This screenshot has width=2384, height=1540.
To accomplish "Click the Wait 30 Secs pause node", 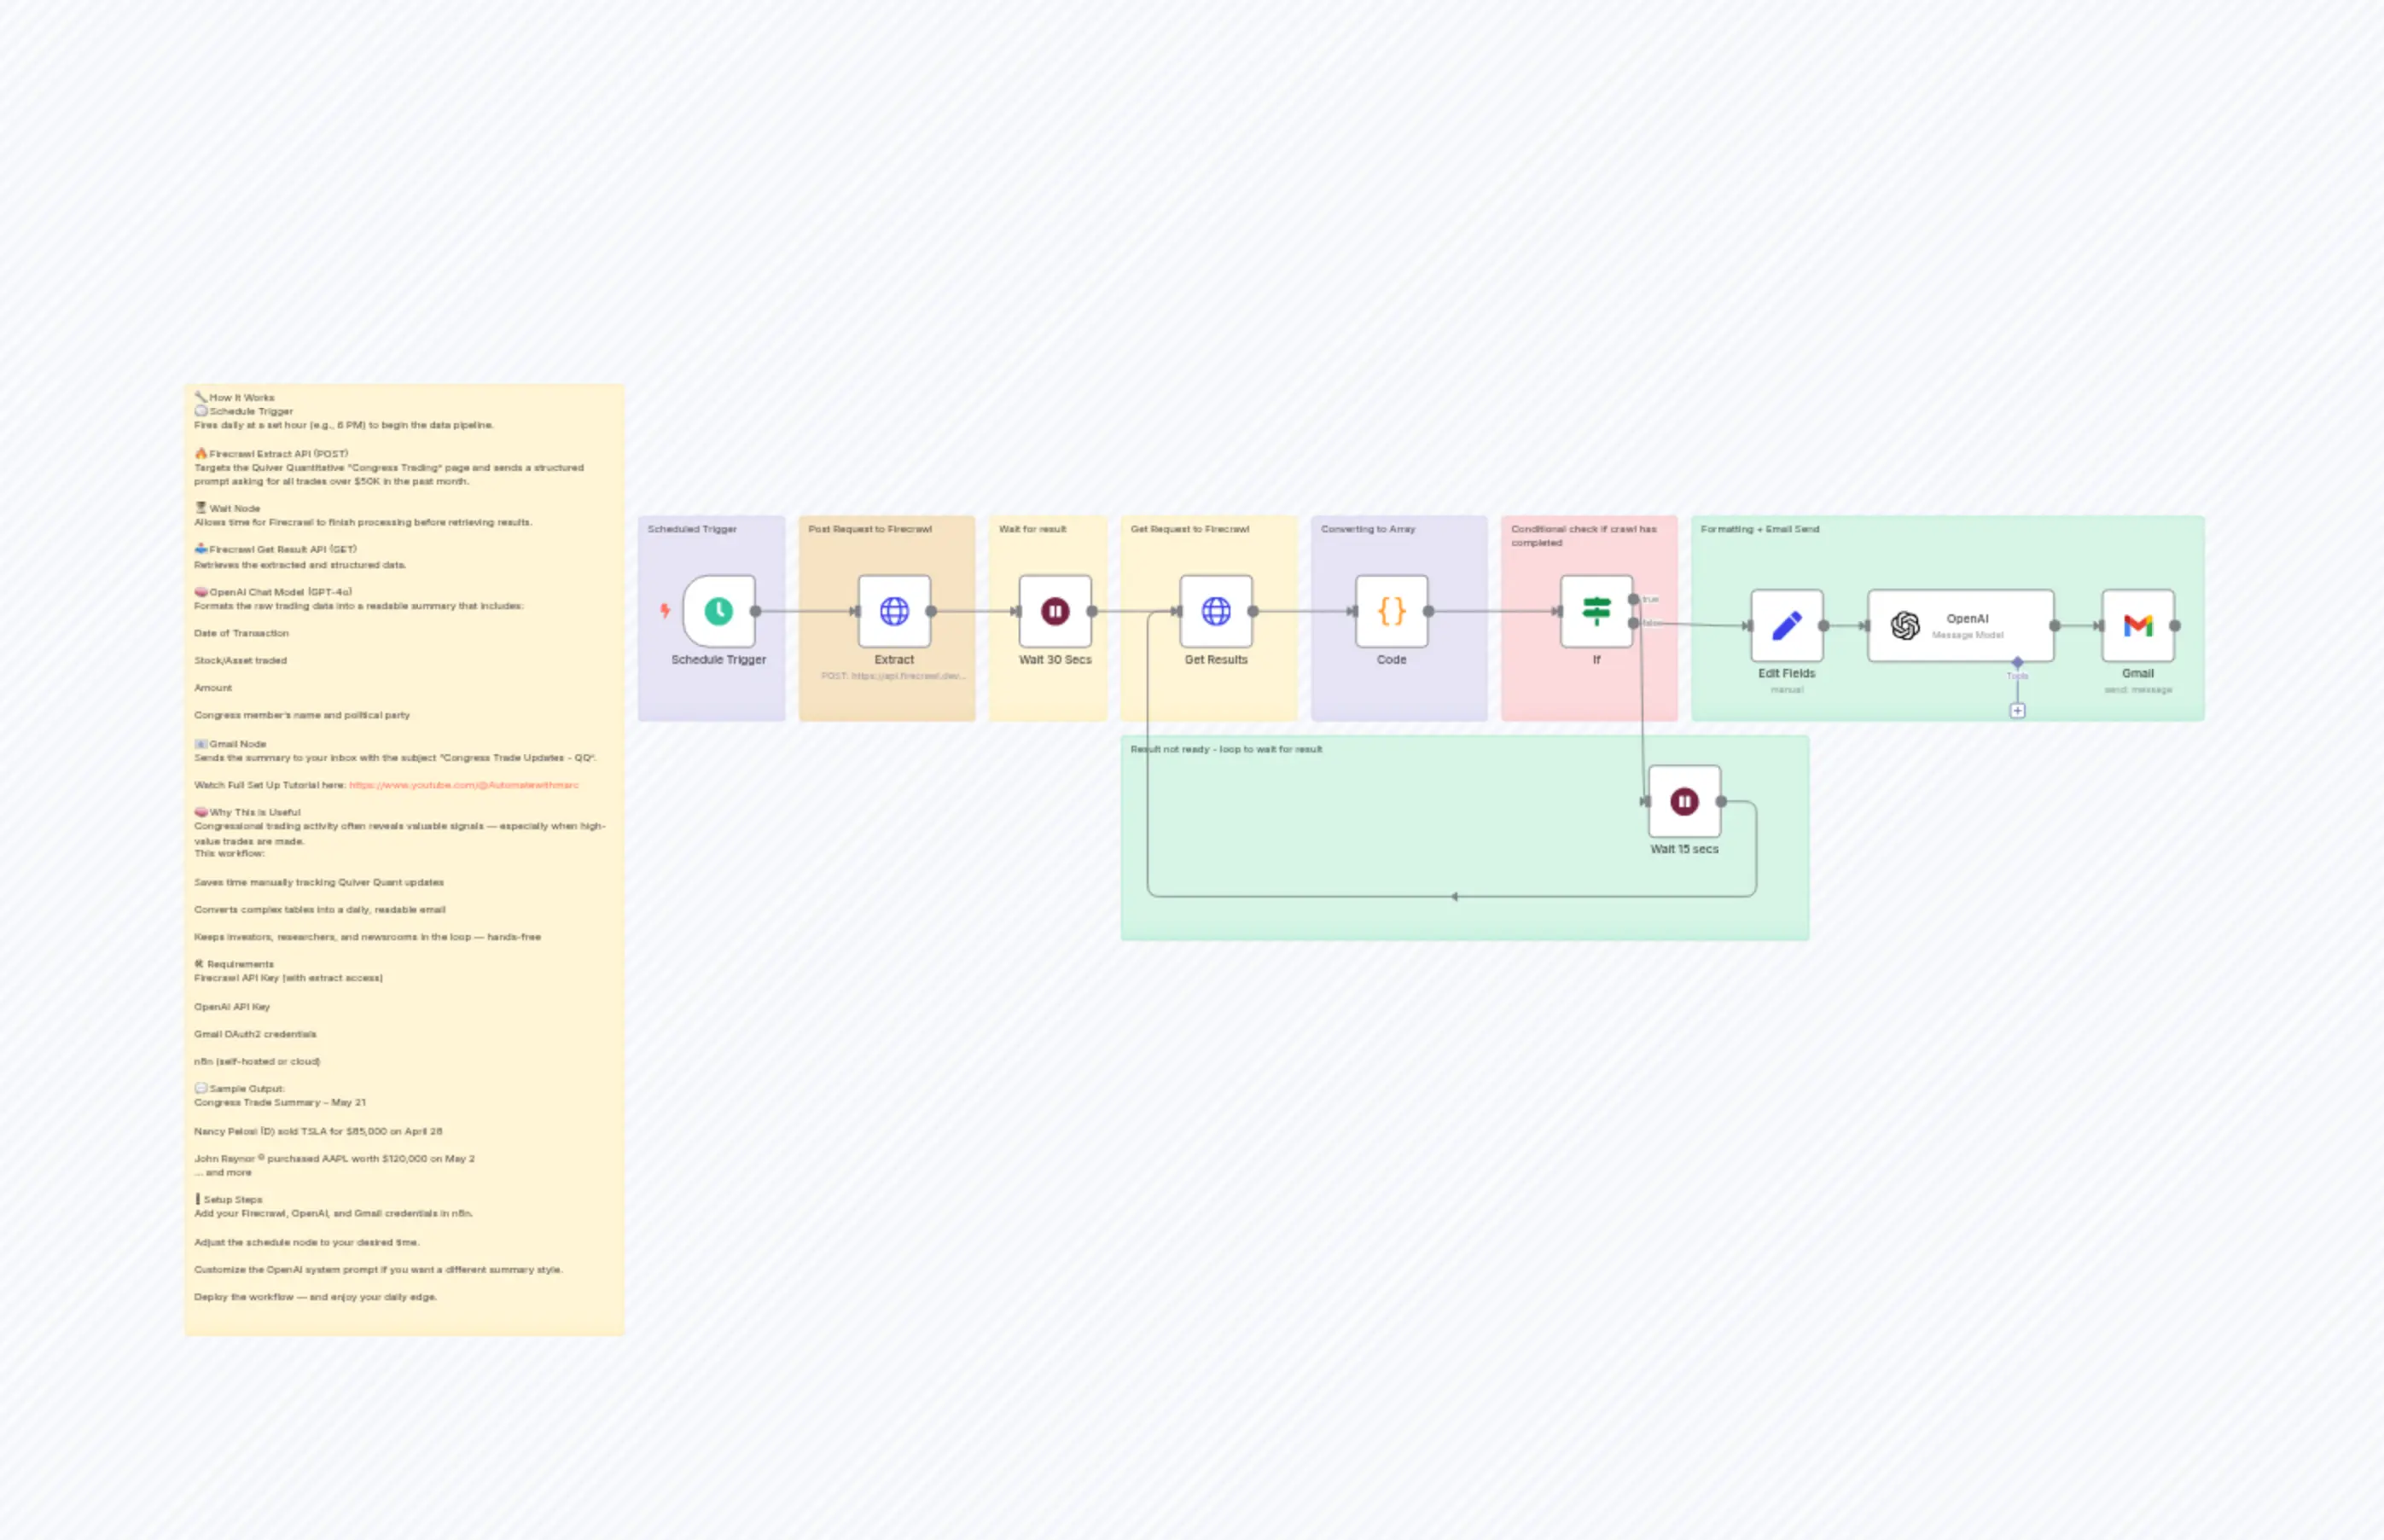I will 1054,611.
